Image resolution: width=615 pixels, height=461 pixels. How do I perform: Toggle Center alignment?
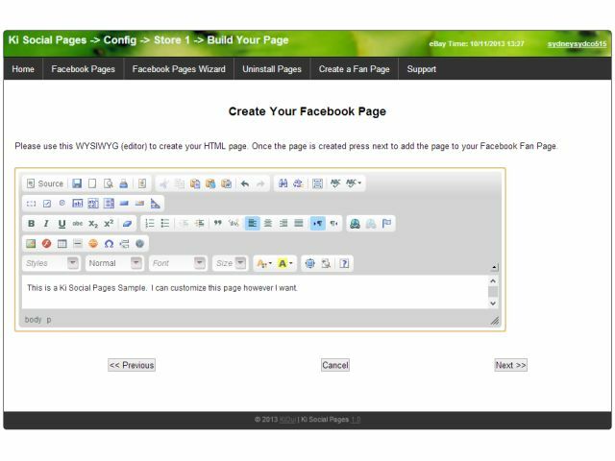point(268,224)
